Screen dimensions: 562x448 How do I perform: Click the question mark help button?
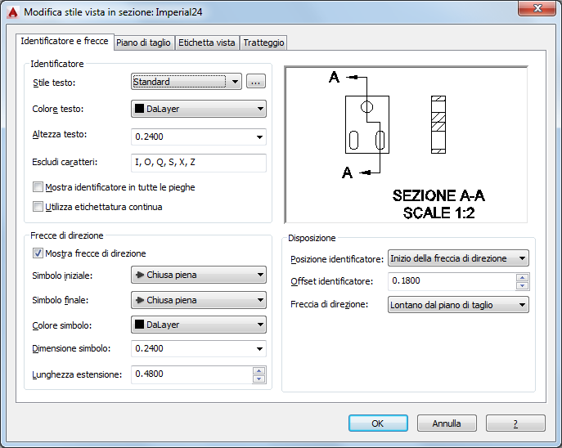tap(515, 423)
